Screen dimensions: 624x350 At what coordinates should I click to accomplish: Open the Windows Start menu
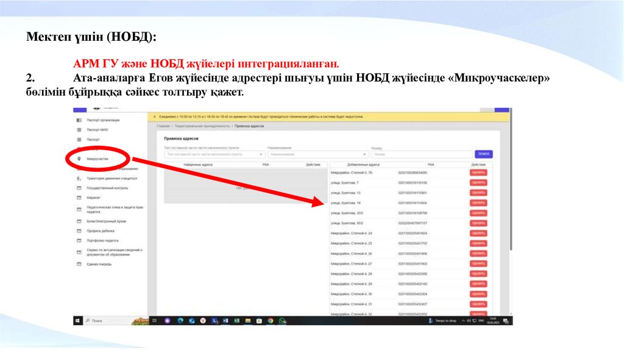coord(77,321)
